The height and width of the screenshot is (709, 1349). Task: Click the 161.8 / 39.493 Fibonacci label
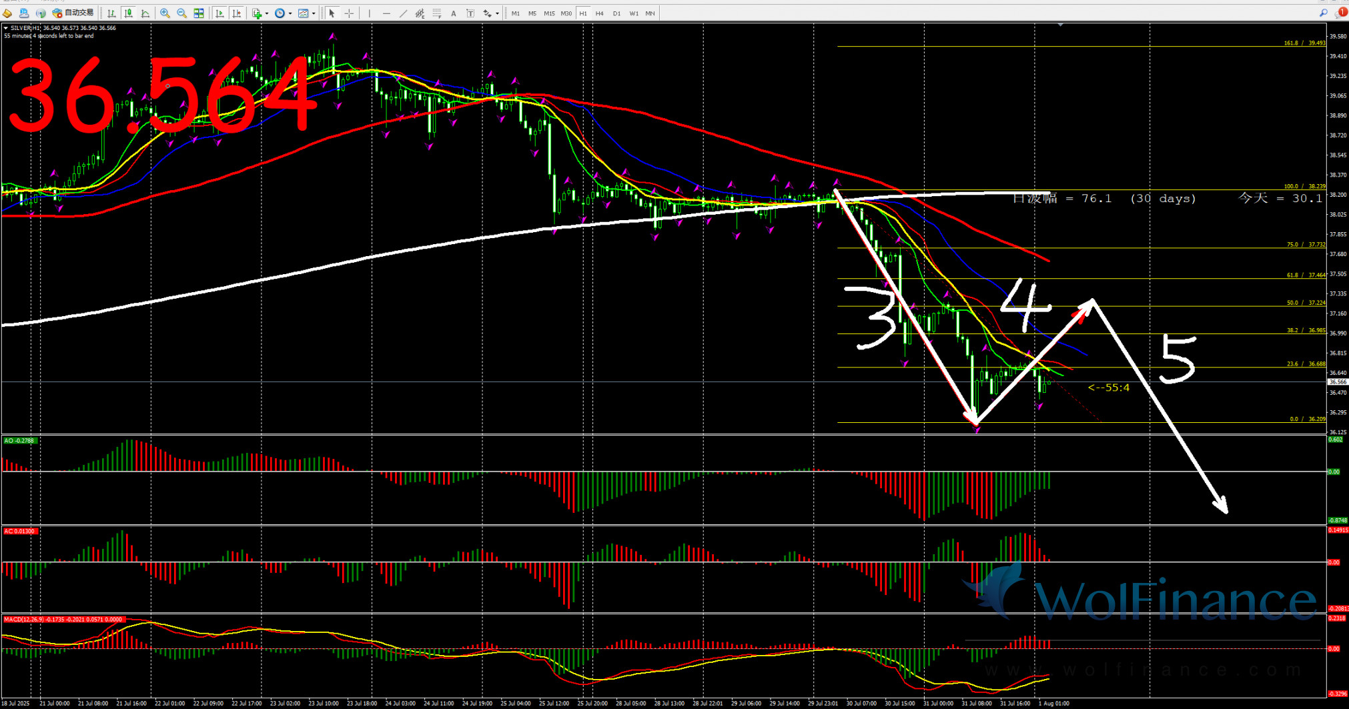(1304, 43)
